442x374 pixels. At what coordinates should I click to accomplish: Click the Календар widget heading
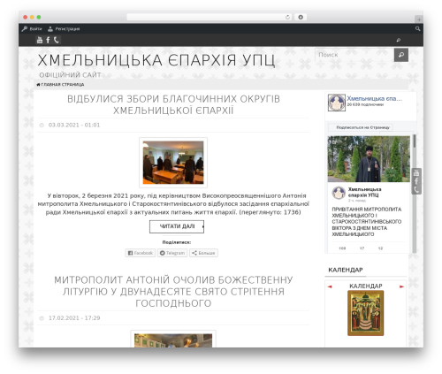click(346, 270)
